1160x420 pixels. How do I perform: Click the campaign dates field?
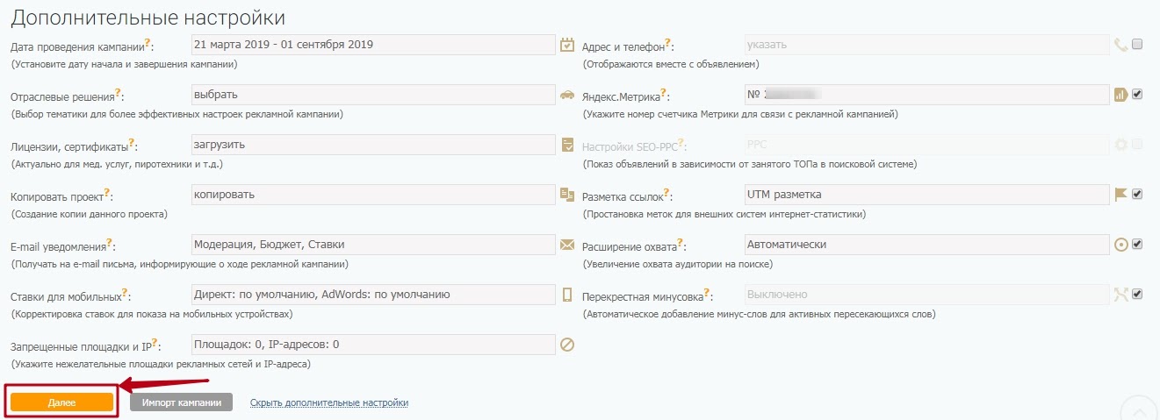click(x=372, y=45)
